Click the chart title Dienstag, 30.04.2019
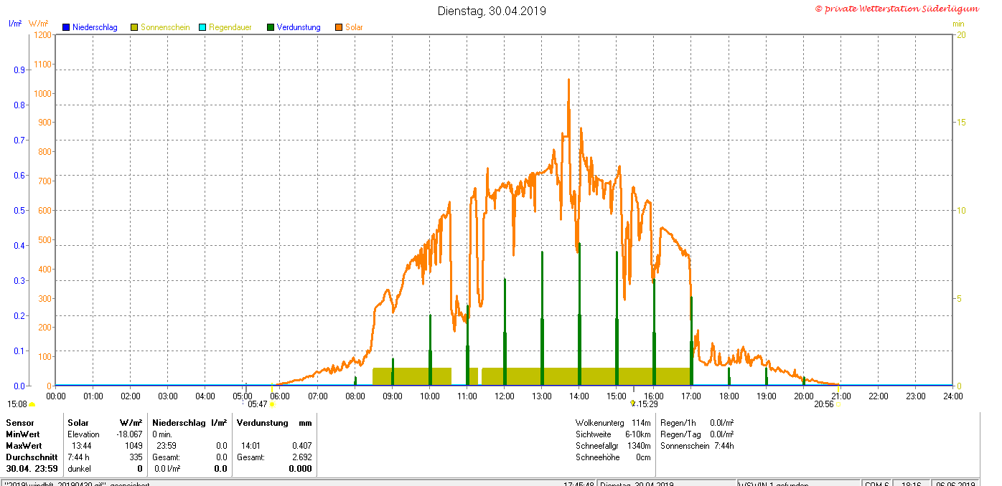1002x486 pixels. [492, 11]
